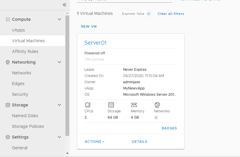Click the BADGES button
240x157 pixels.
point(169,128)
